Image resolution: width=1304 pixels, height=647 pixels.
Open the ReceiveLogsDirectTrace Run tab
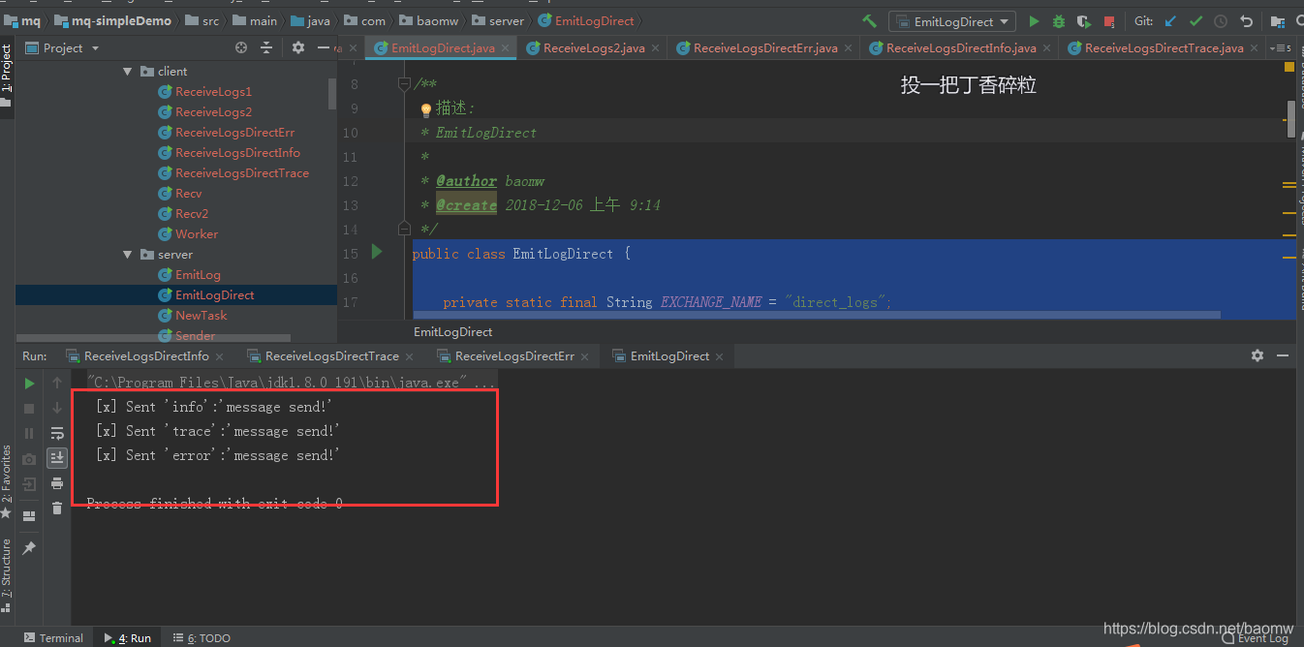pos(331,355)
